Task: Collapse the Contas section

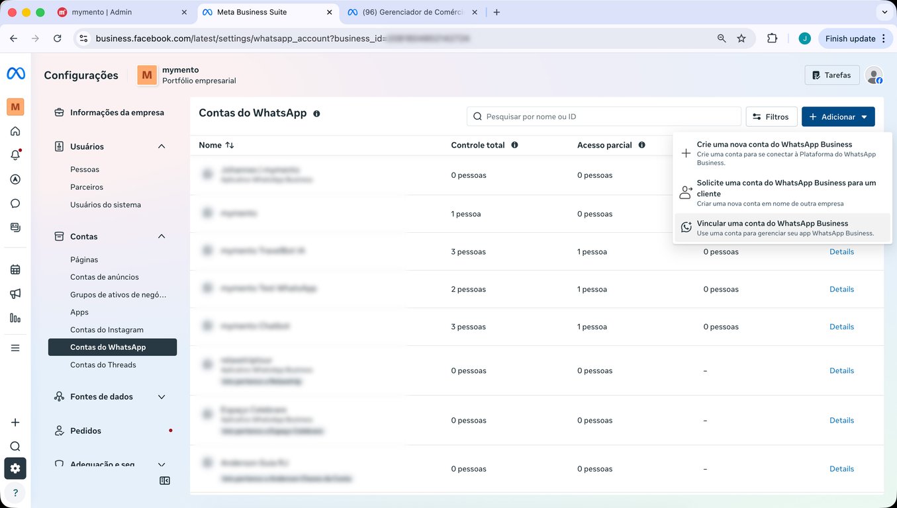Action: tap(162, 236)
